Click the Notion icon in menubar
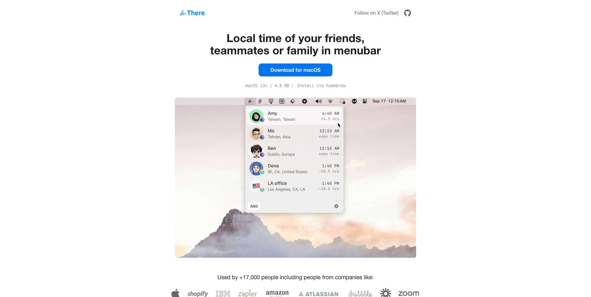The image size is (591, 297). point(282,101)
